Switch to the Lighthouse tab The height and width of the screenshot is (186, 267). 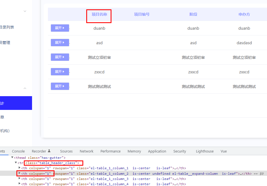click(205, 151)
